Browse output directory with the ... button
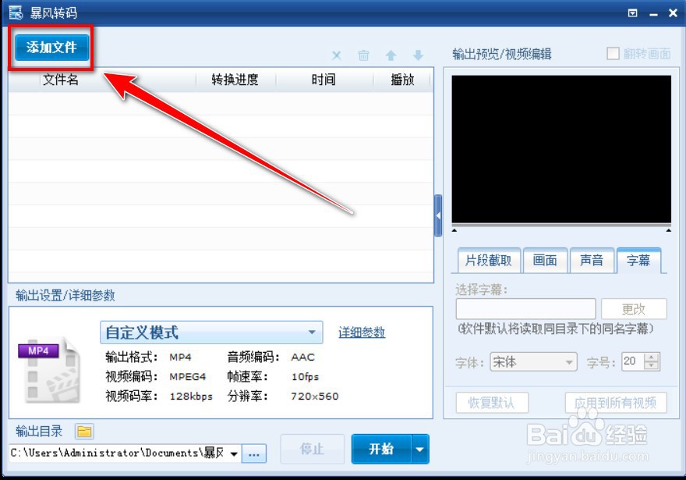686x480 pixels. (x=254, y=454)
